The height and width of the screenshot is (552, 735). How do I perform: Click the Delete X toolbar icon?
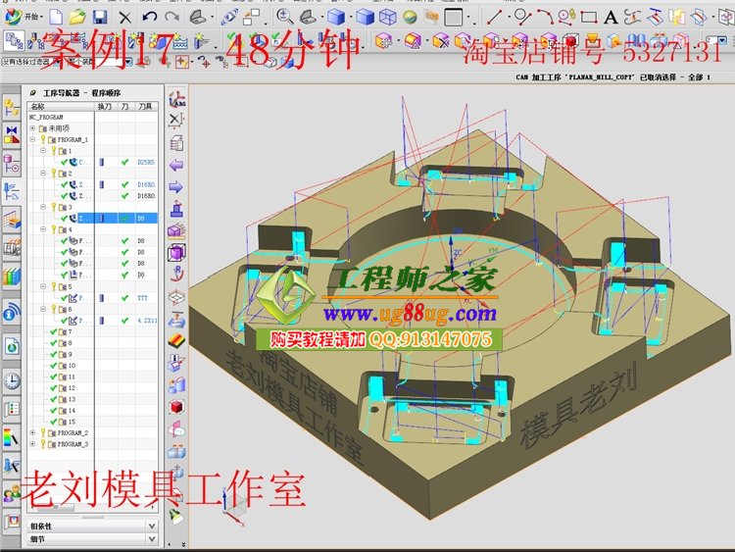124,17
